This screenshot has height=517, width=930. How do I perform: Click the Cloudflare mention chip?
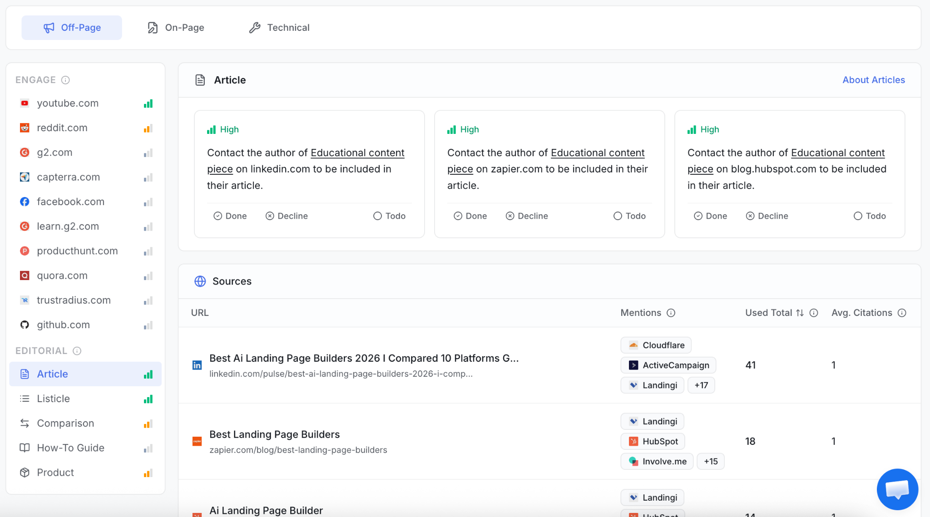(656, 345)
